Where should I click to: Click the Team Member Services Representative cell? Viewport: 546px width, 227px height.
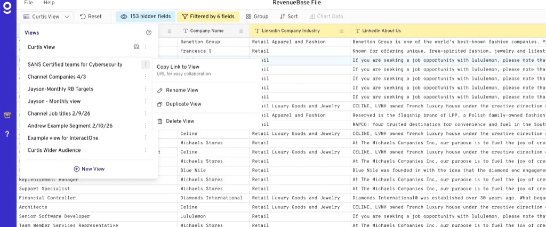97,224
